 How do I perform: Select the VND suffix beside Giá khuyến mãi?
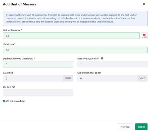142,78
